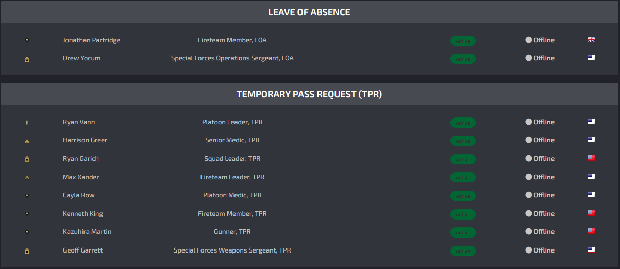Click the Temporary Pass Request (TPR) header

tap(309, 94)
